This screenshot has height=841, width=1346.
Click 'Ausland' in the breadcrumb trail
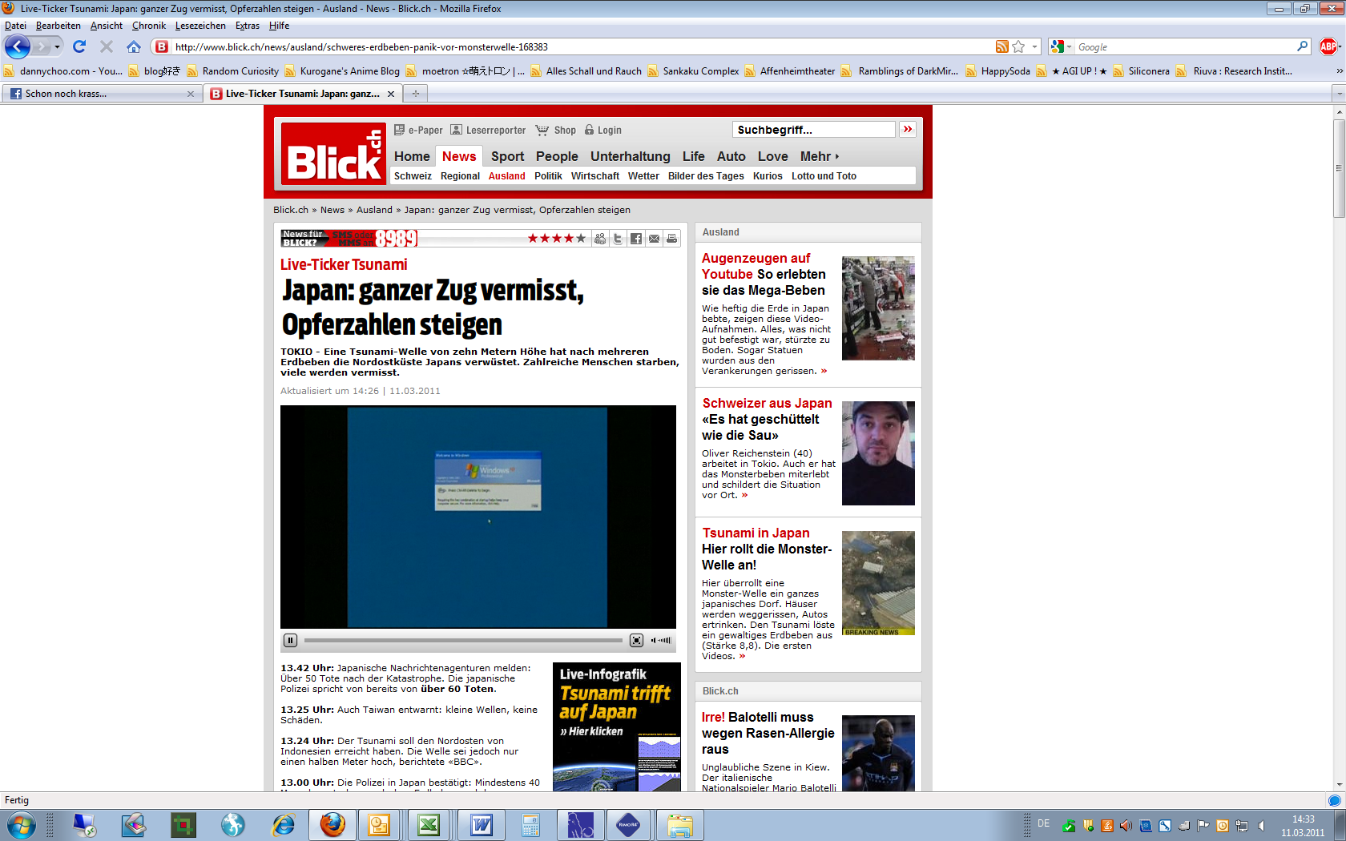(374, 210)
